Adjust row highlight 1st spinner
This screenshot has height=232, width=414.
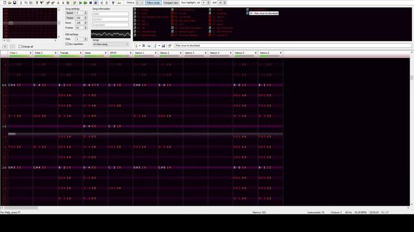tap(208, 3)
